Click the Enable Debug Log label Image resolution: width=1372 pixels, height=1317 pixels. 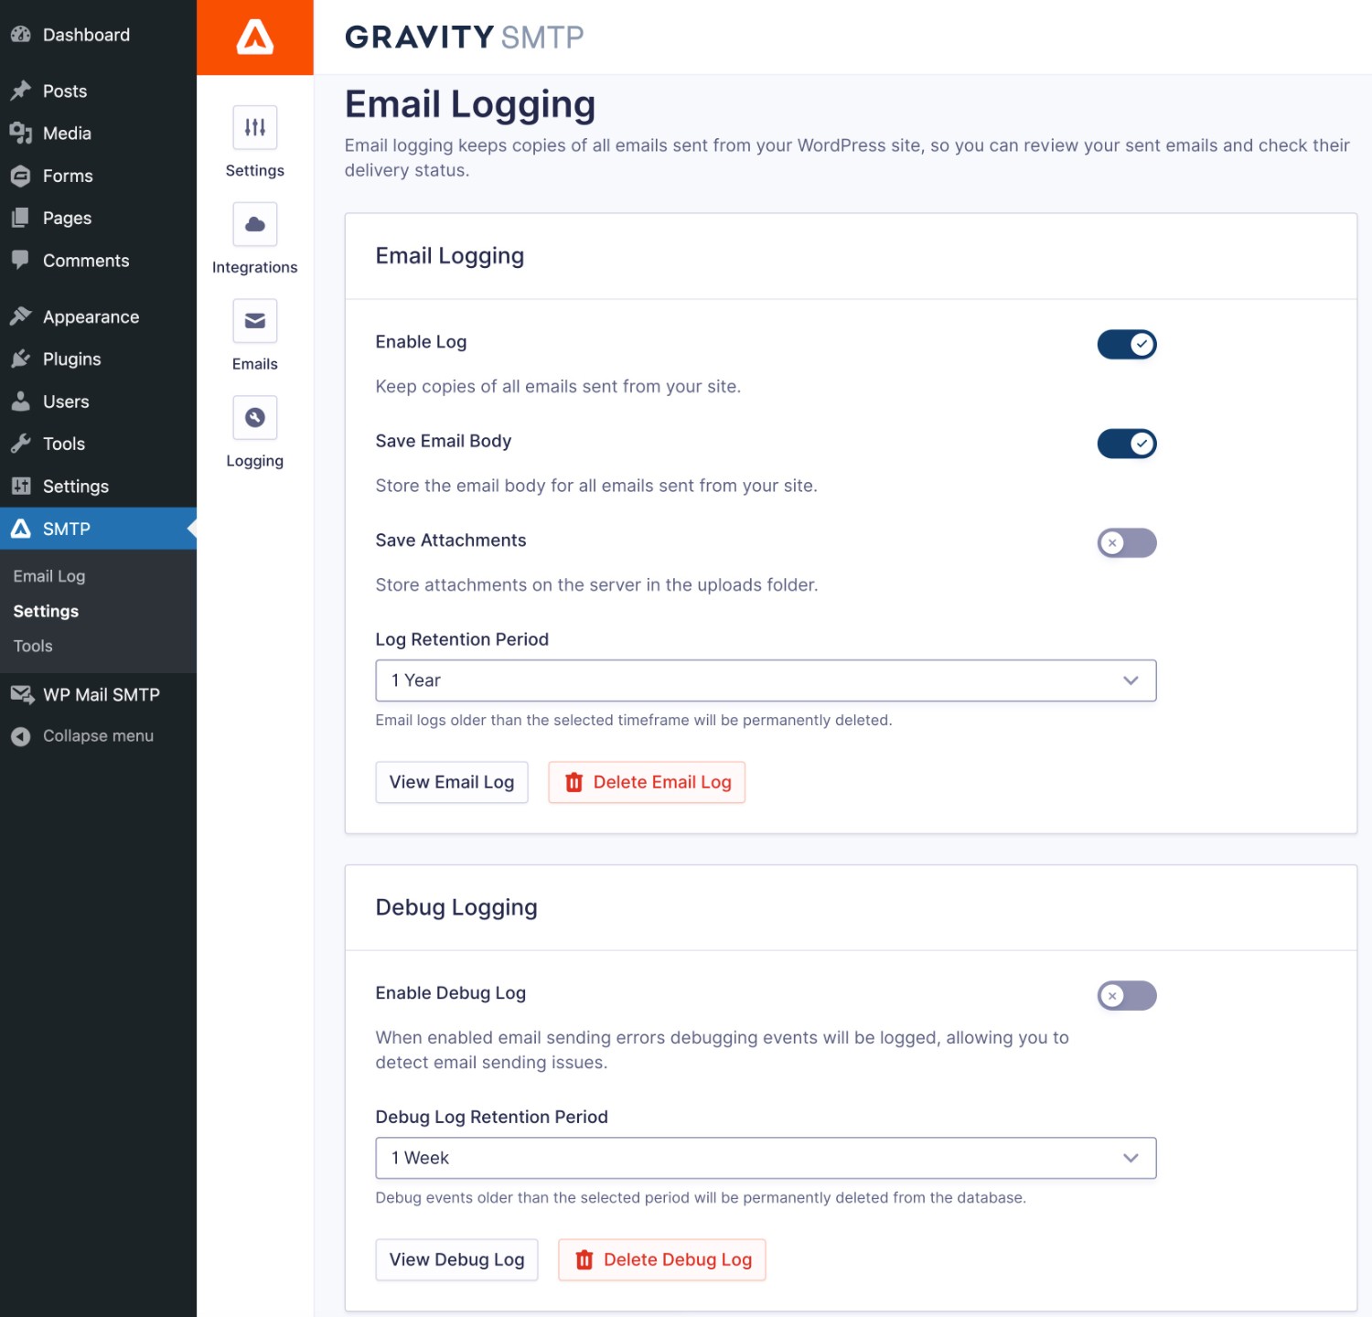click(451, 993)
